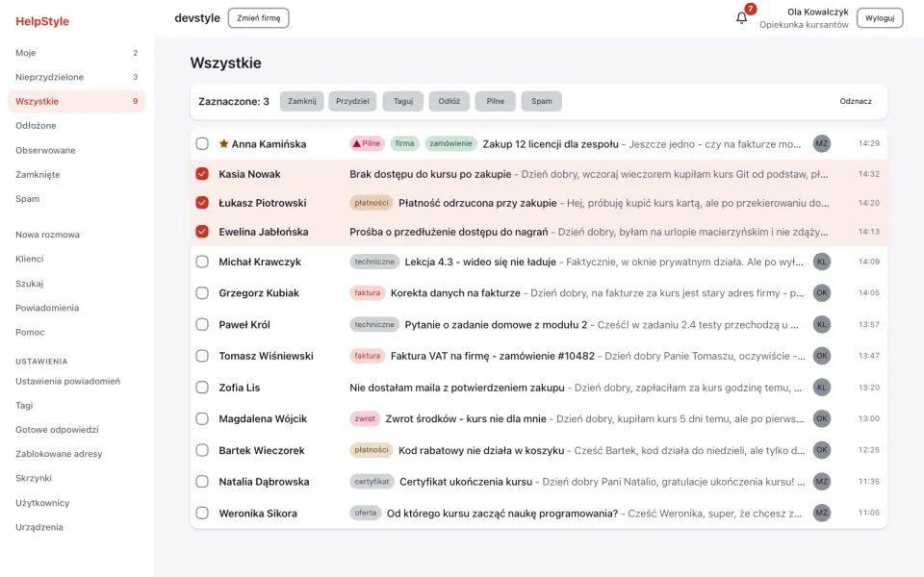Uncheck the Kasia Nowak conversation
This screenshot has height=577, width=924.
coord(202,174)
